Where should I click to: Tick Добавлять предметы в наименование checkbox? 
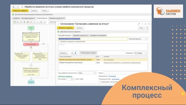click(x=59, y=42)
